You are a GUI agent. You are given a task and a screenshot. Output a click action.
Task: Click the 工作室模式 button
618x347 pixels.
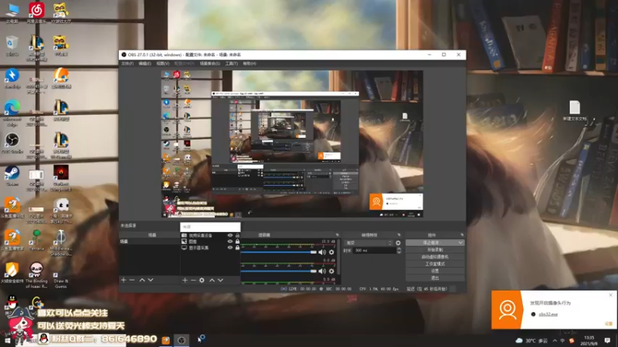(x=435, y=264)
